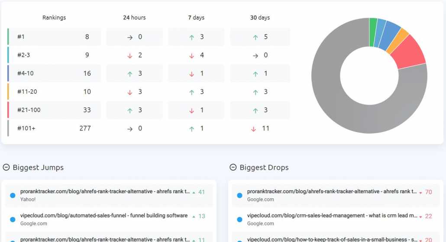Open ahrefs-rank-tracker-alternative drop link on Google.com
446x242 pixels.
[x=332, y=191]
